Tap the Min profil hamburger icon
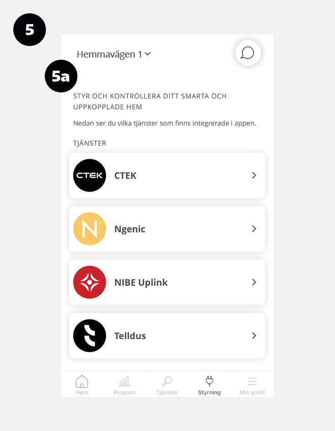 tap(252, 381)
